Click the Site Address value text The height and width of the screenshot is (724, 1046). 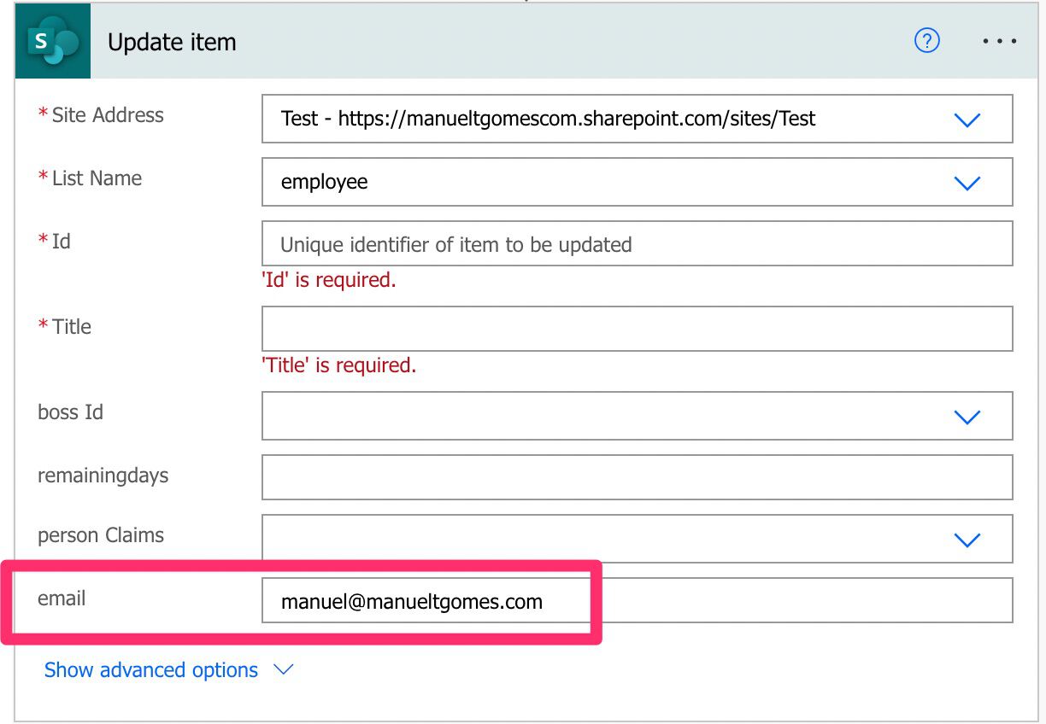click(549, 119)
